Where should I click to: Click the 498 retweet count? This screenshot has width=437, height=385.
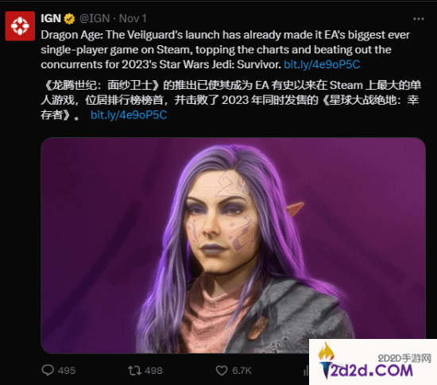[x=153, y=371]
